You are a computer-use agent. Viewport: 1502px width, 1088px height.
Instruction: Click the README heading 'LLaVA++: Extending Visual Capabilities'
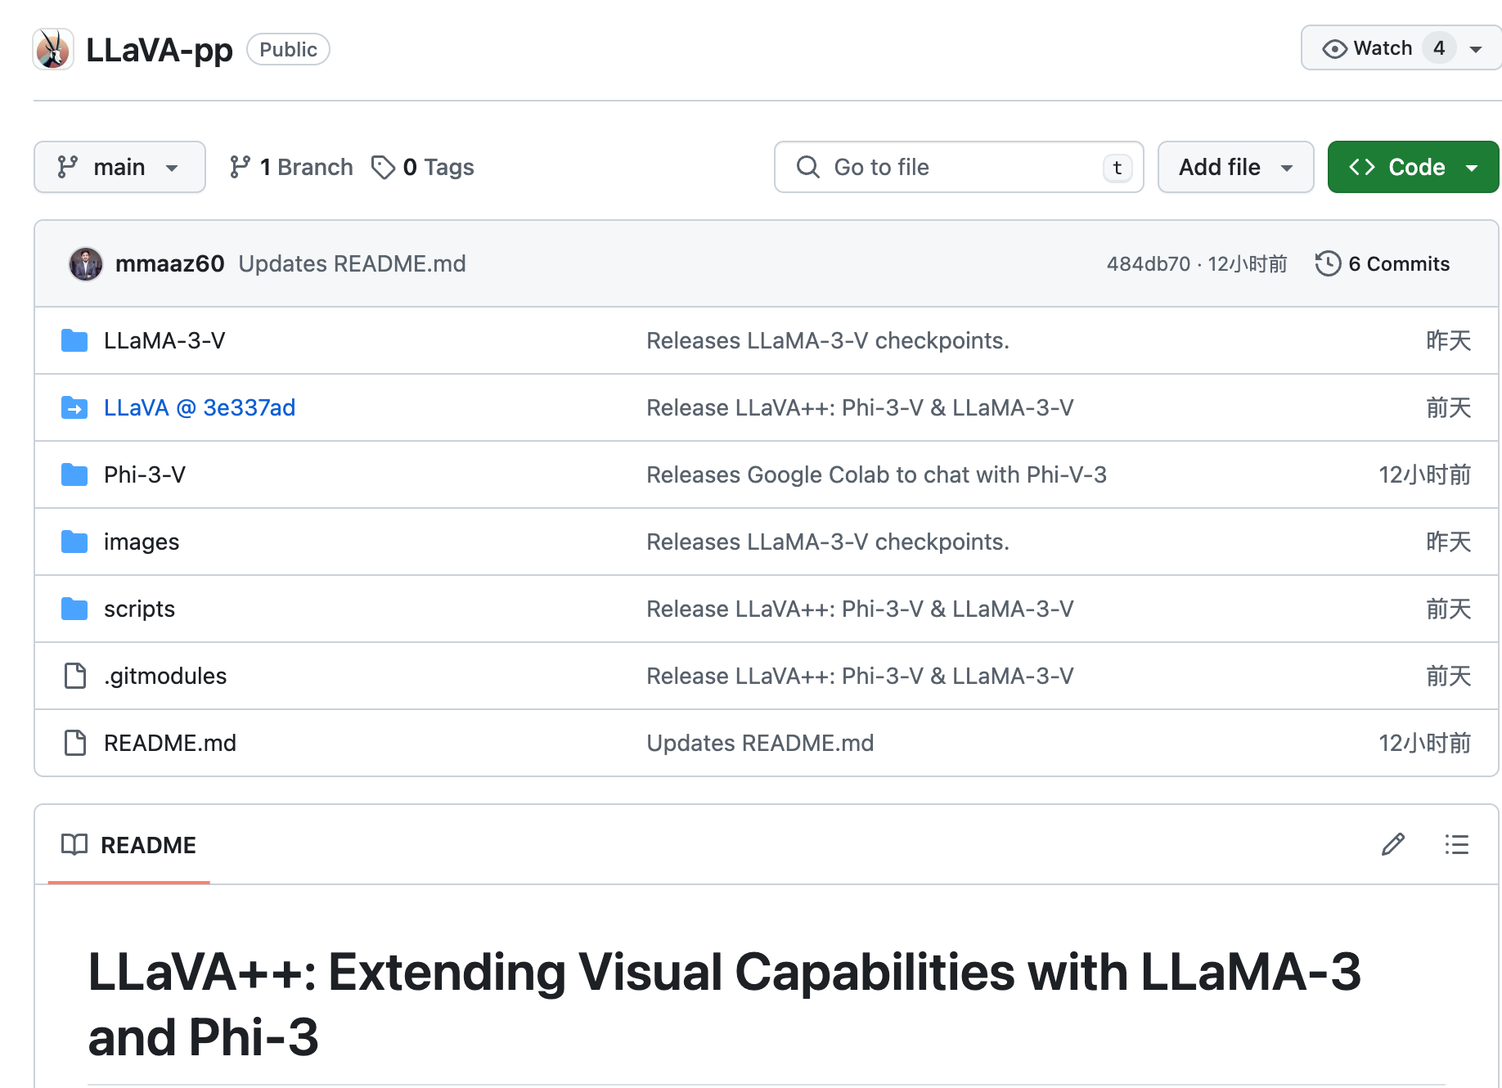point(725,1005)
